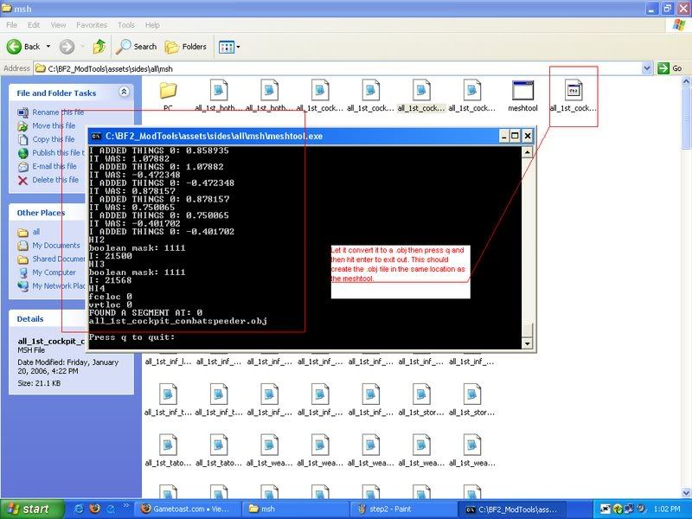This screenshot has height=519, width=692.
Task: Click Move this file
Action: pyautogui.click(x=47, y=125)
